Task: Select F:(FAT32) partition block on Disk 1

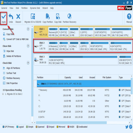Action: pos(64,32)
